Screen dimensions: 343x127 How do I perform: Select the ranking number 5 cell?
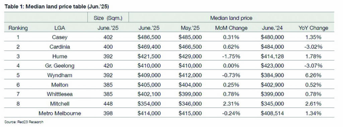(18, 75)
